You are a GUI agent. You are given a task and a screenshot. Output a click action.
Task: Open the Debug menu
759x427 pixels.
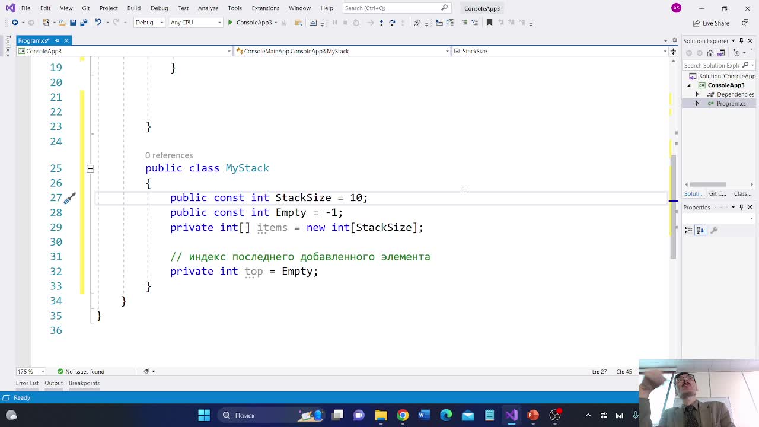click(159, 8)
